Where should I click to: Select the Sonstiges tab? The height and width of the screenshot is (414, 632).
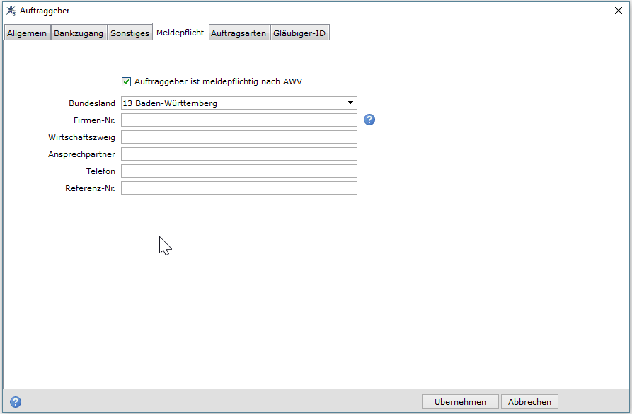click(x=130, y=33)
